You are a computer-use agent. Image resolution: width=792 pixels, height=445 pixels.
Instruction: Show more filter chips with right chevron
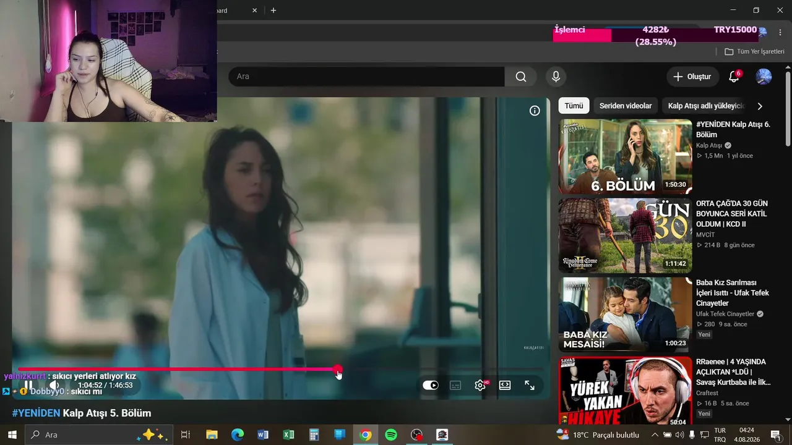tap(760, 106)
